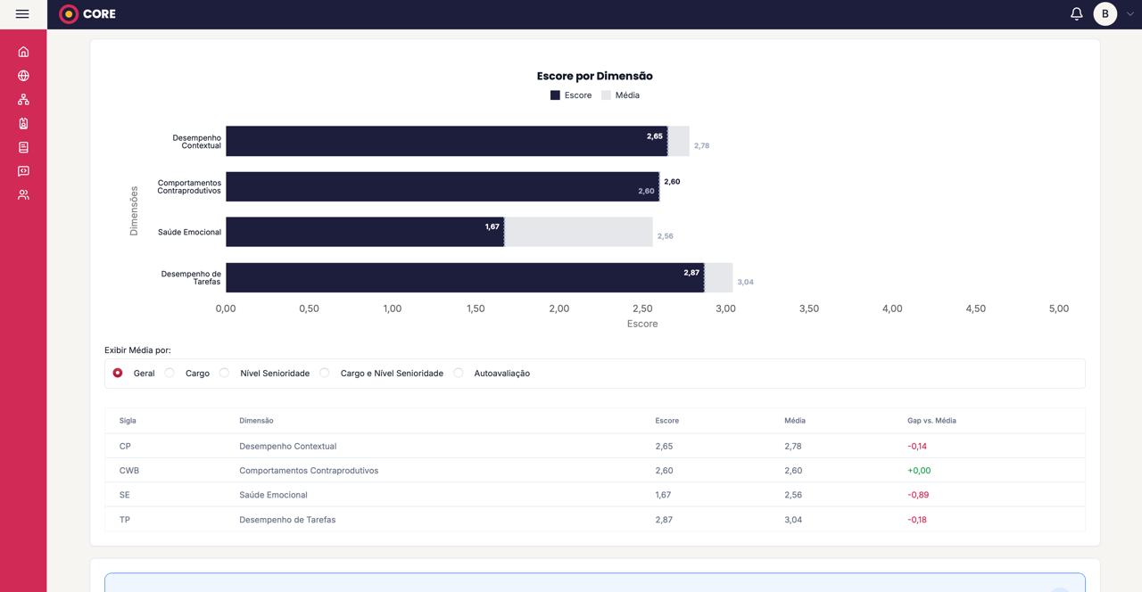Open the users icon in sidebar
The height and width of the screenshot is (592, 1142).
(x=23, y=194)
